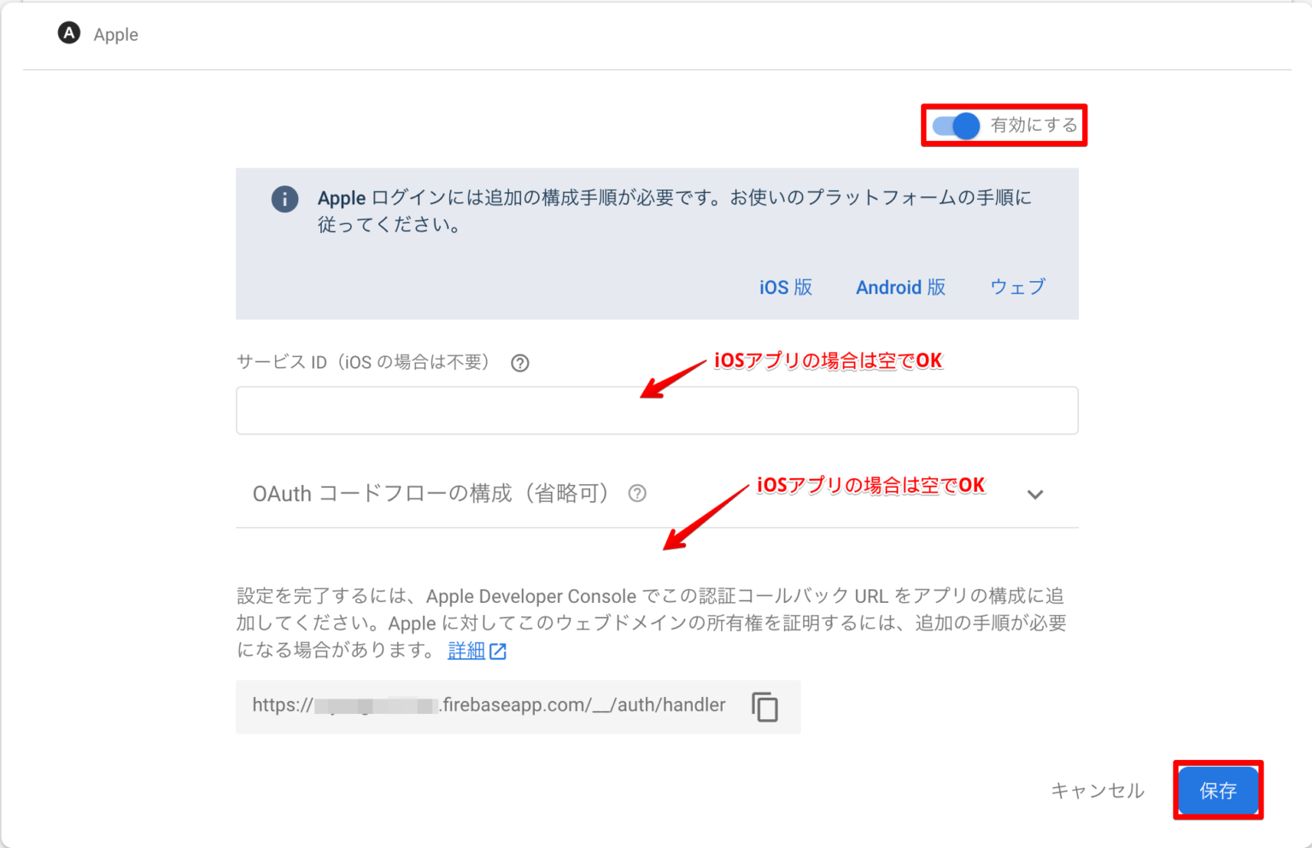Collapse the OAuth code flow configuration

pyautogui.click(x=1035, y=494)
